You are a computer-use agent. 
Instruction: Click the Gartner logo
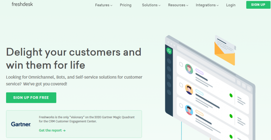point(21,124)
